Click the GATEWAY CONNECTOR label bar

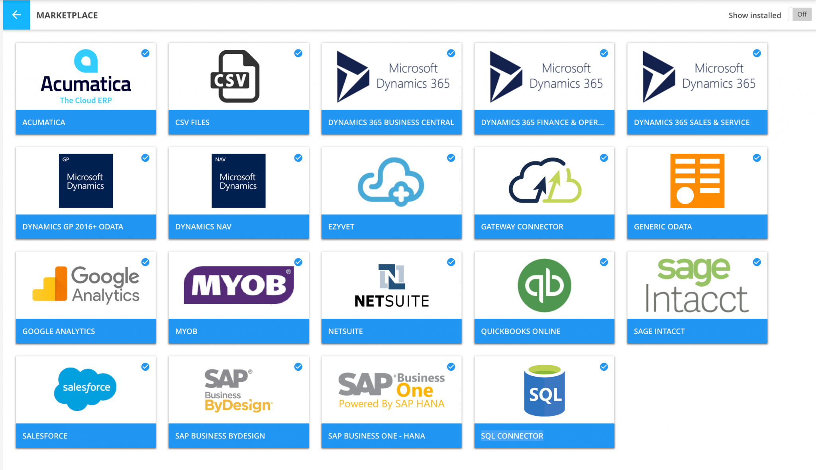(544, 227)
